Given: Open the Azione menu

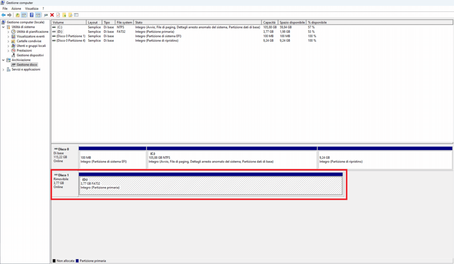Looking at the screenshot, I should tap(16, 9).
